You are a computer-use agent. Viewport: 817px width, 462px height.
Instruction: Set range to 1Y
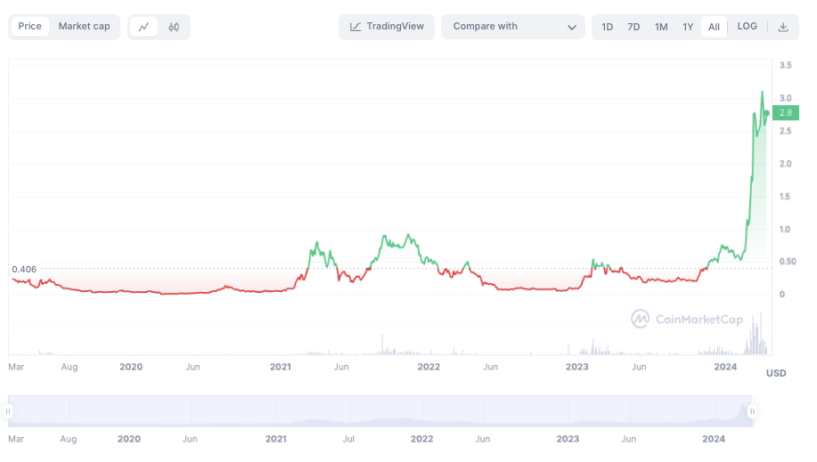(688, 27)
